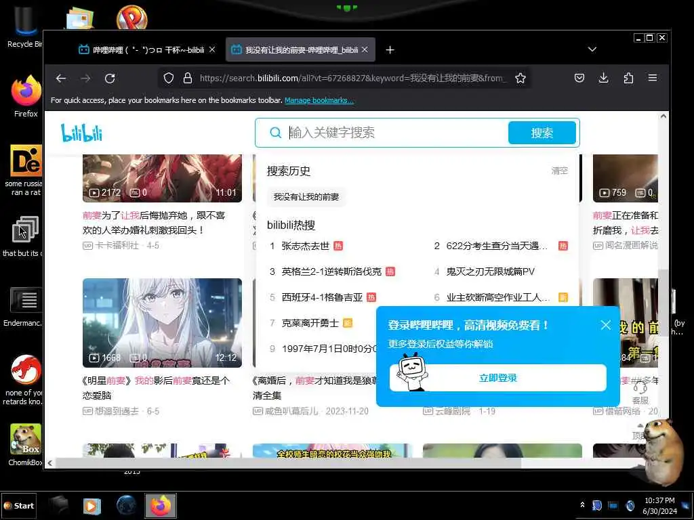Click the magnifier icon in search box
The image size is (694, 520).
[275, 133]
